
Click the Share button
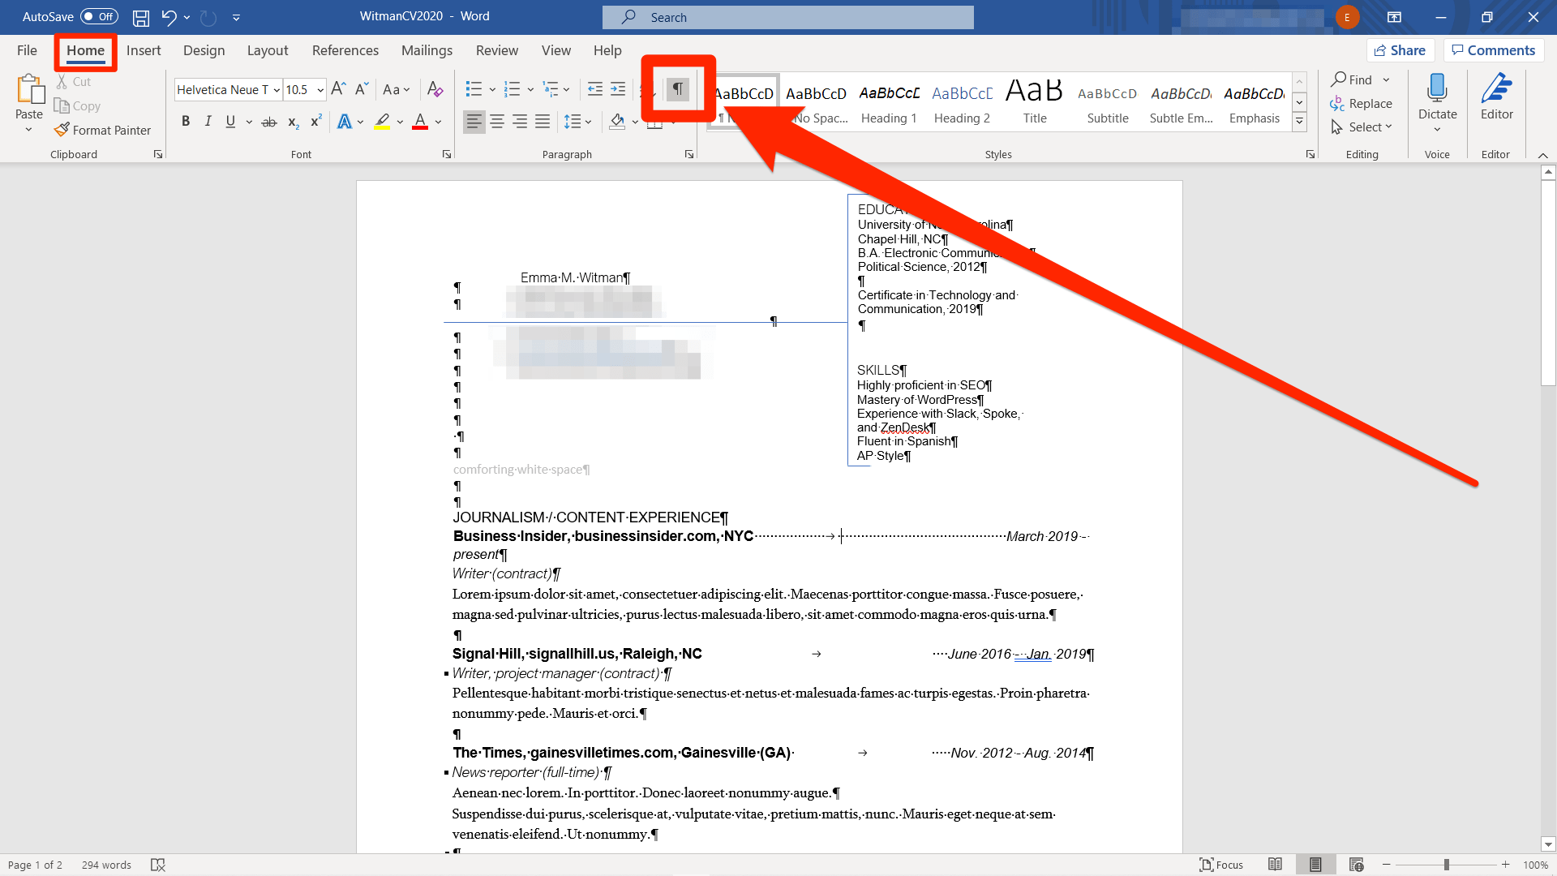[1400, 49]
